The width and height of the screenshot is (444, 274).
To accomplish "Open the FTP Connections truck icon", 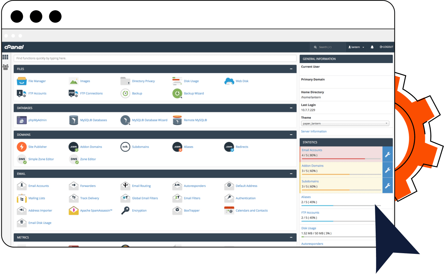I will coord(73,93).
